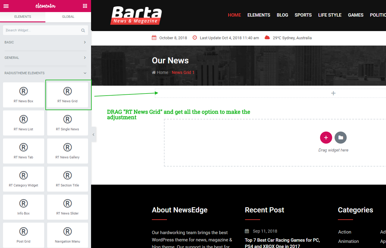Image resolution: width=386 pixels, height=248 pixels.
Task: Select the RT Single News widget
Action: [67, 123]
